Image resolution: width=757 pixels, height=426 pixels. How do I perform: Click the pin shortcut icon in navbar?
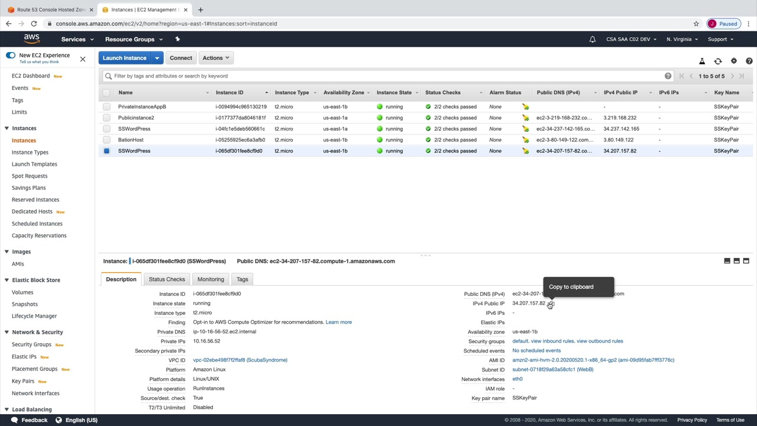(177, 39)
